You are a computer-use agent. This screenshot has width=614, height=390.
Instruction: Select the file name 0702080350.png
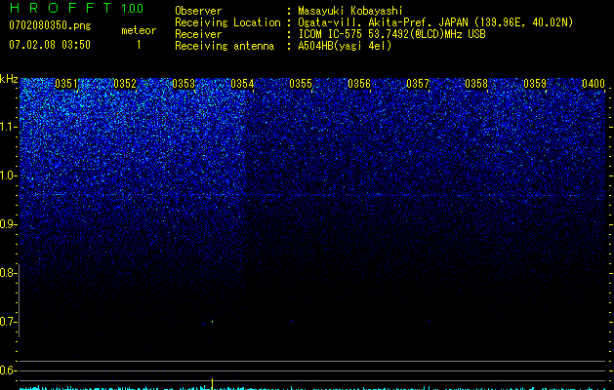[50, 25]
